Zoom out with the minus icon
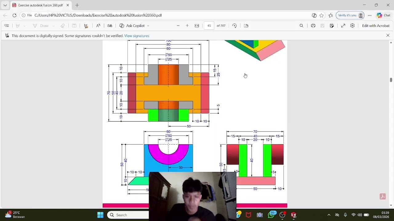394x221 pixels. [178, 26]
